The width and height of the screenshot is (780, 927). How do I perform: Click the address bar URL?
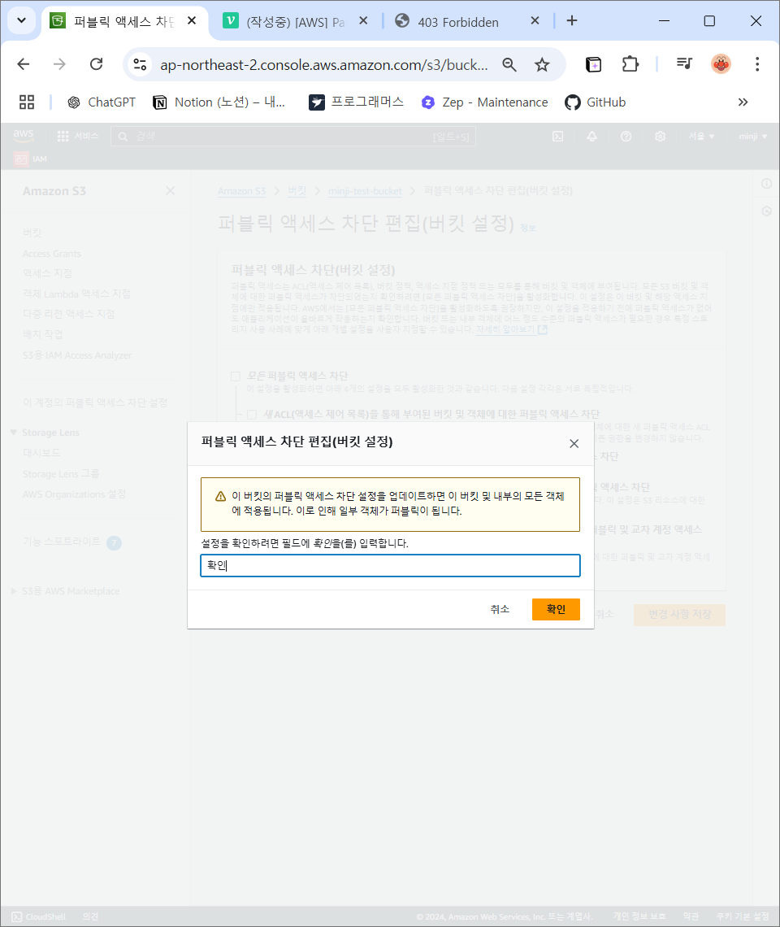coord(324,64)
